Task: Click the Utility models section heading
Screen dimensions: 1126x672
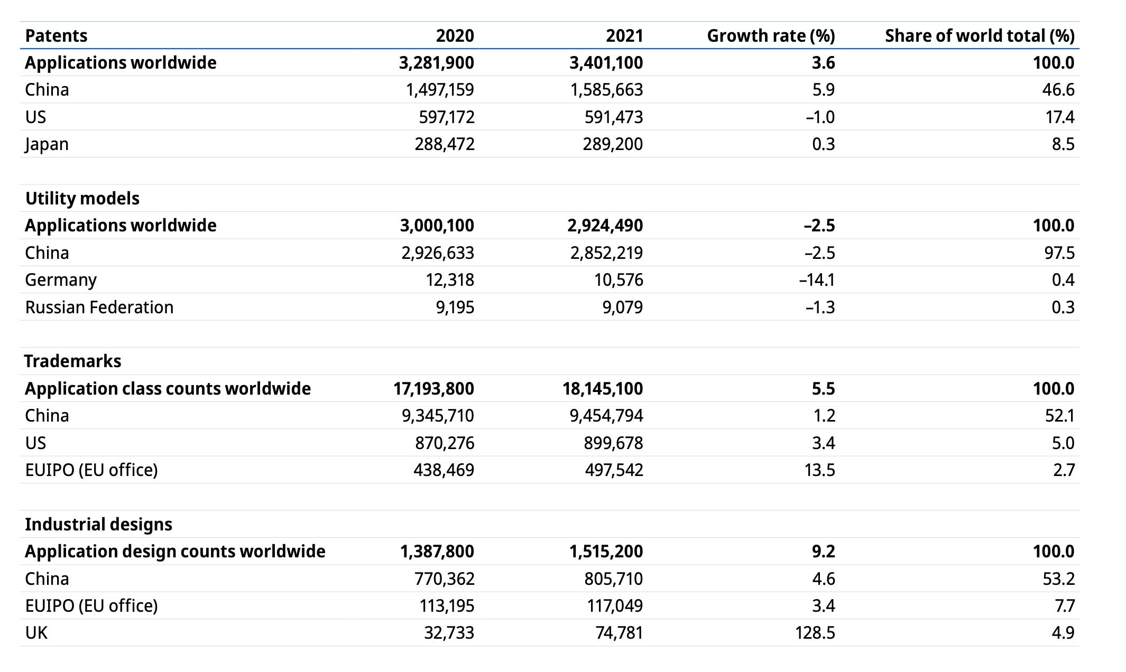Action: [x=82, y=199]
